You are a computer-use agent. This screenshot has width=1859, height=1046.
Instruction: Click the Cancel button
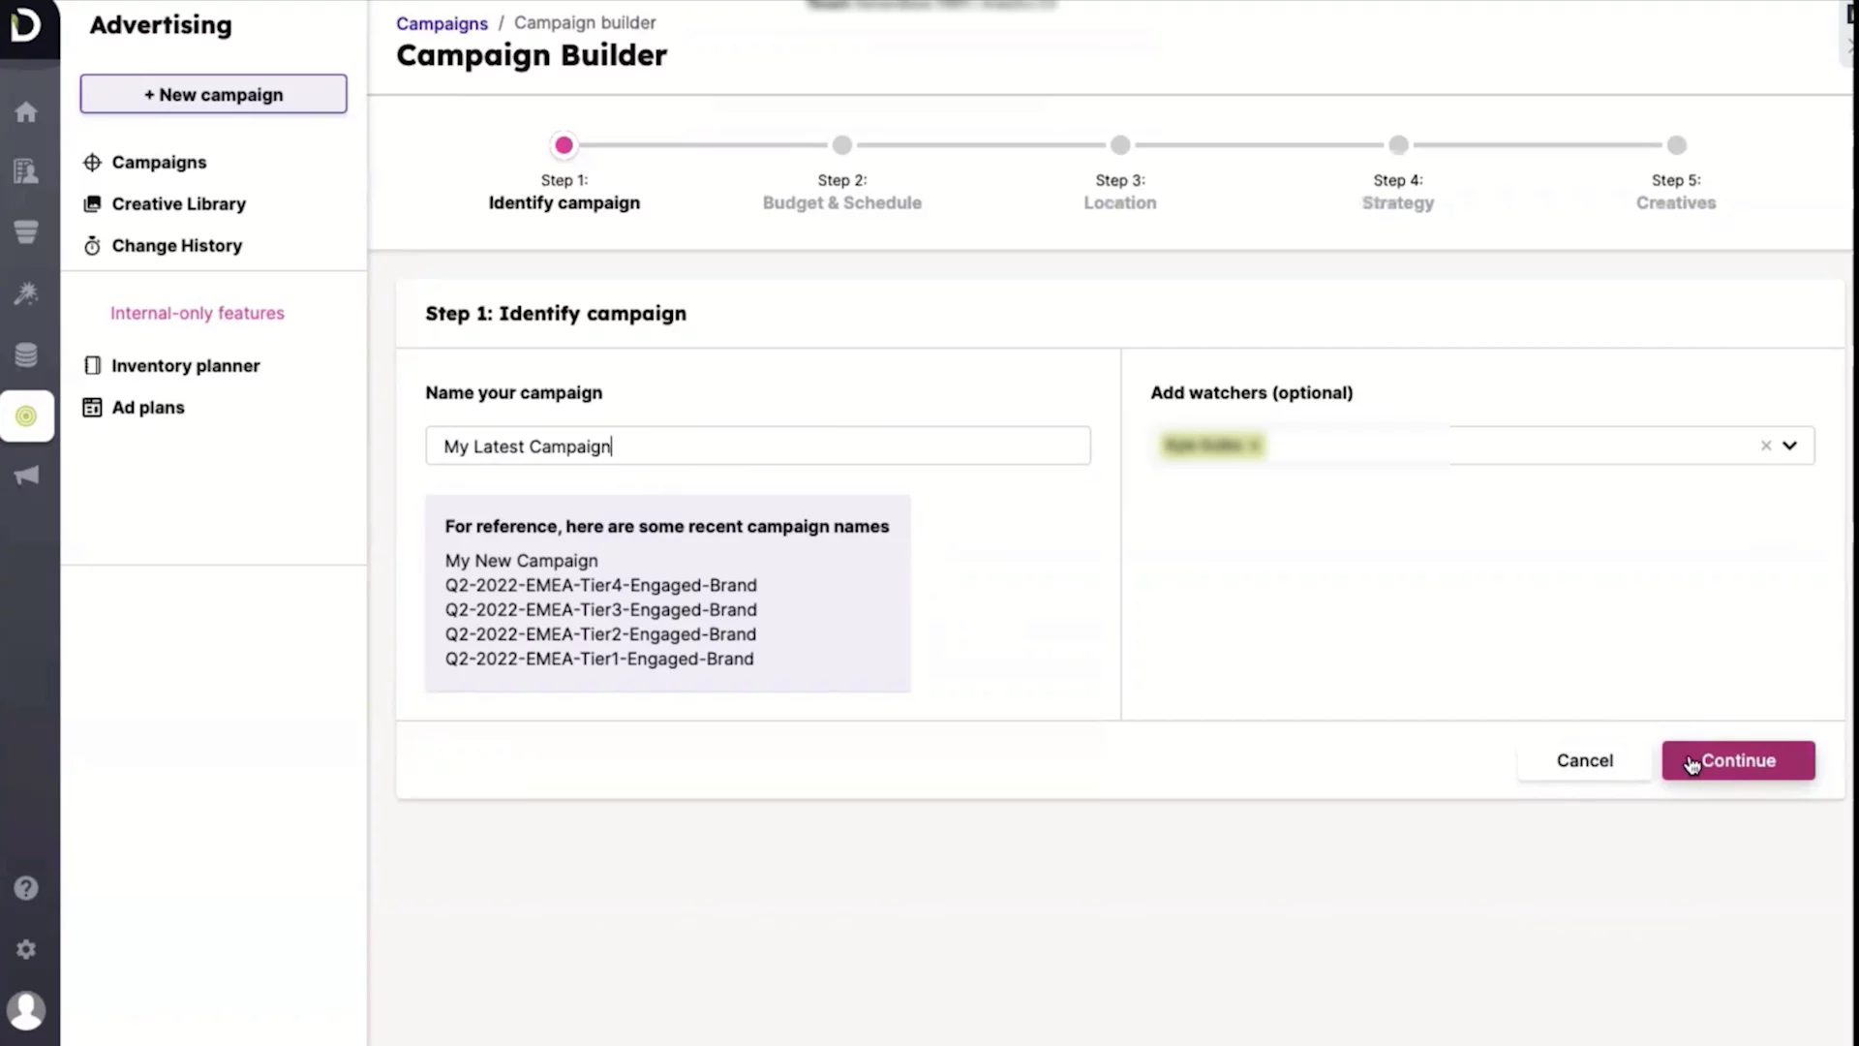1584,760
